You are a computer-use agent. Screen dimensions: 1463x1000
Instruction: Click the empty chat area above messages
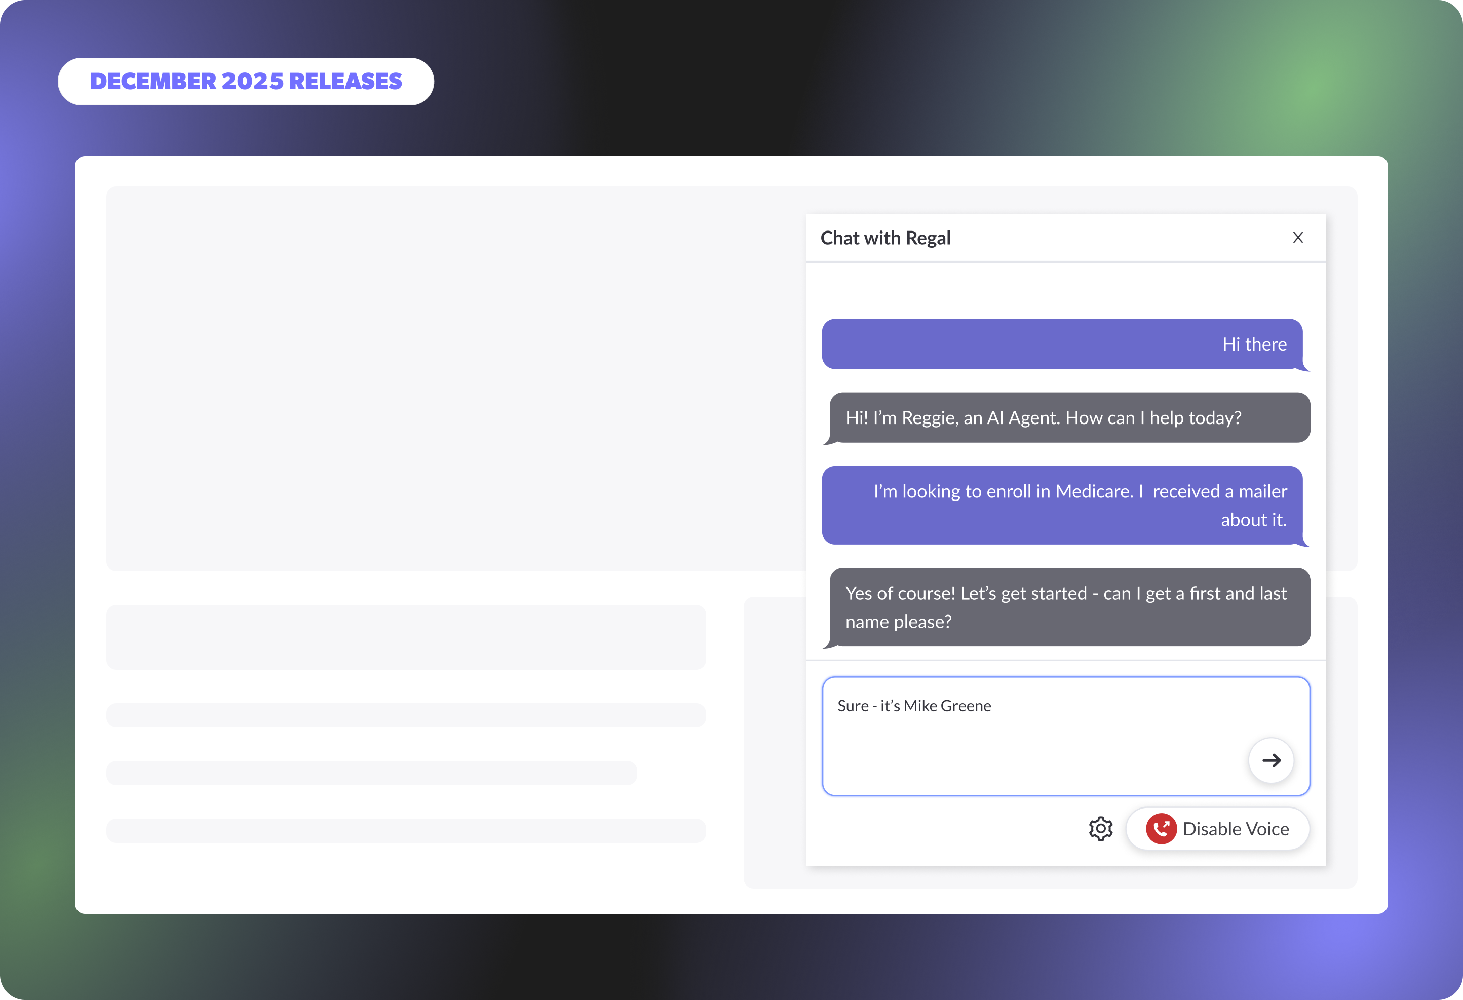(1065, 290)
